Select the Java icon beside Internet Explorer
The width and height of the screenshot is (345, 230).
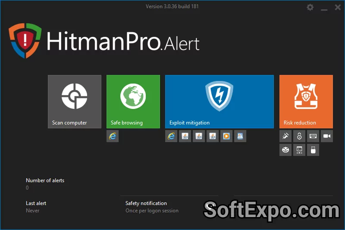pos(185,136)
